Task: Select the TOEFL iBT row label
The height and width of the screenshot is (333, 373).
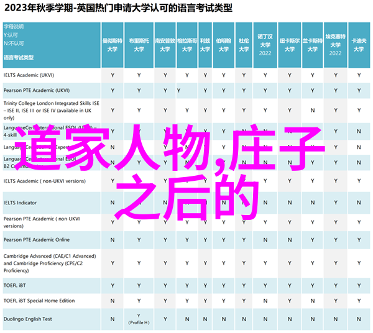Action: (14, 285)
